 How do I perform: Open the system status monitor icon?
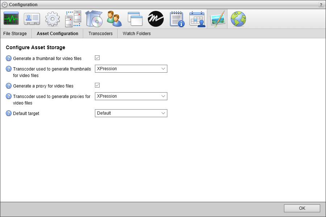tap(11, 18)
